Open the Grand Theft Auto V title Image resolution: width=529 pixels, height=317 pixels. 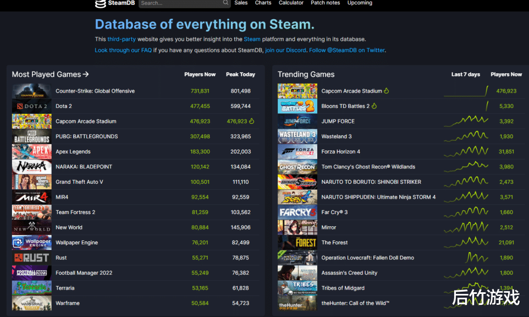click(79, 182)
